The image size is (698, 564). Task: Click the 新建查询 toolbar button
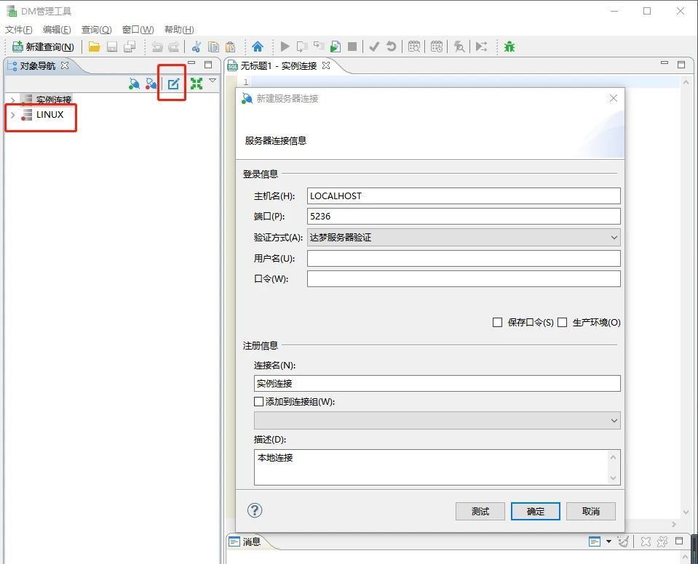[44, 47]
